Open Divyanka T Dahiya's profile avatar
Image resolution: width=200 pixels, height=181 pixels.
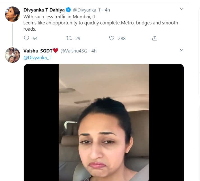(13, 14)
